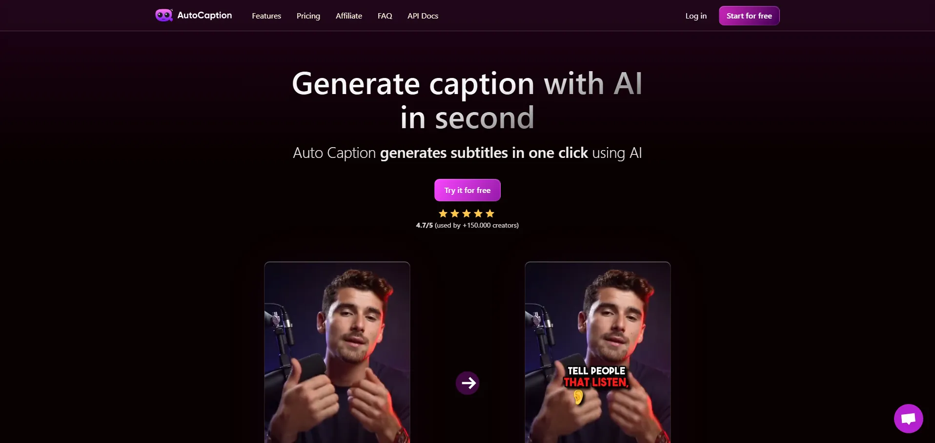The image size is (935, 443).
Task: Open API Docs from the navbar
Action: pos(423,16)
